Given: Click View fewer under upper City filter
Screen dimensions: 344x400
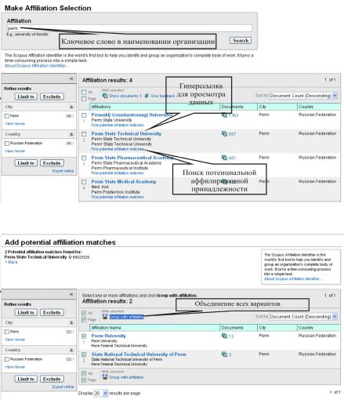Looking at the screenshot, I should [15, 124].
